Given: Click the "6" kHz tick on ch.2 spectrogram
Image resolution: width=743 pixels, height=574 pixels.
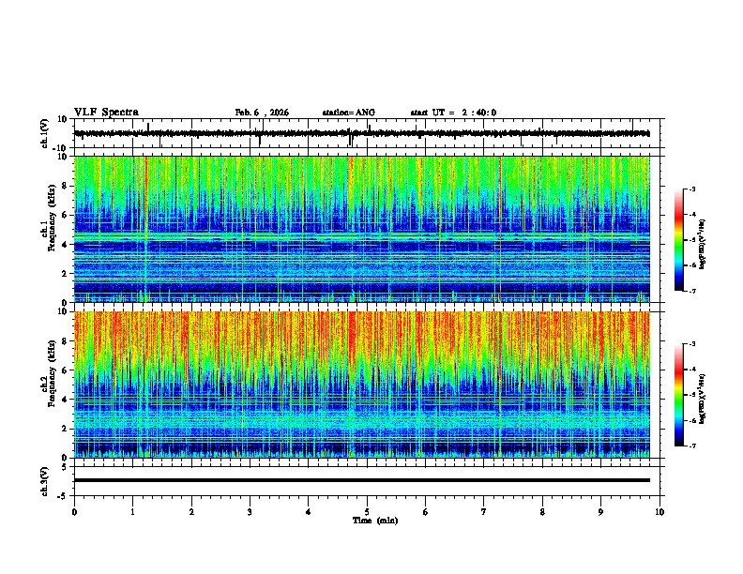Looking at the screenshot, I should (x=65, y=370).
